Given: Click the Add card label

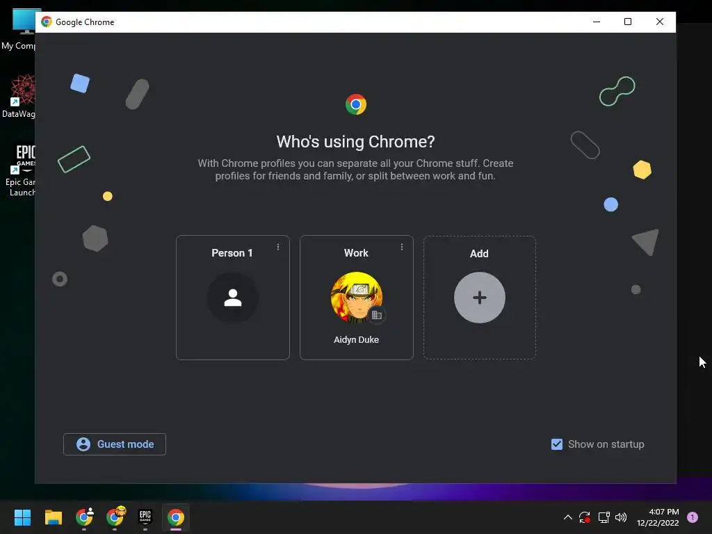Looking at the screenshot, I should coord(479,253).
